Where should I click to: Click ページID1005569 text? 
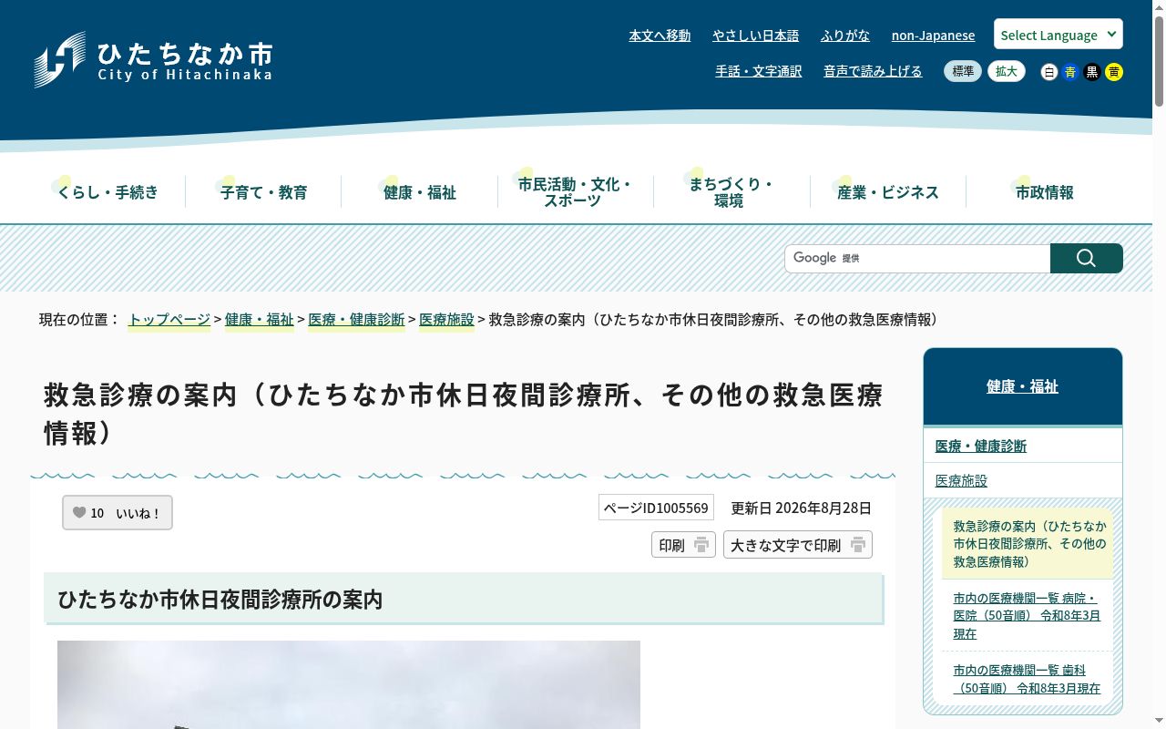point(656,508)
